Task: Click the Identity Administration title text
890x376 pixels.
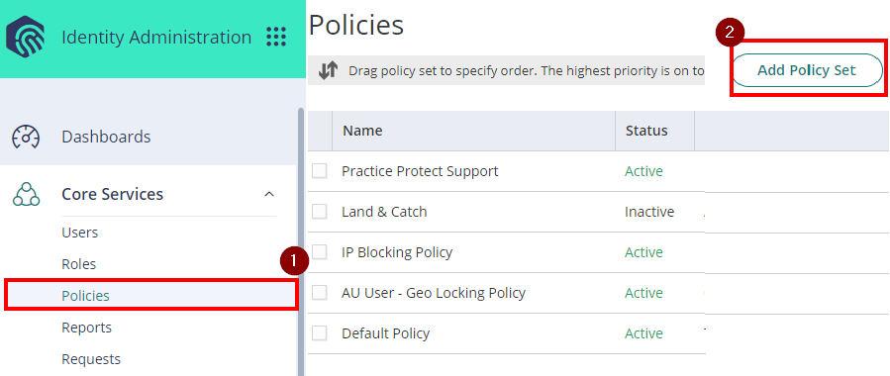Action: pos(156,37)
